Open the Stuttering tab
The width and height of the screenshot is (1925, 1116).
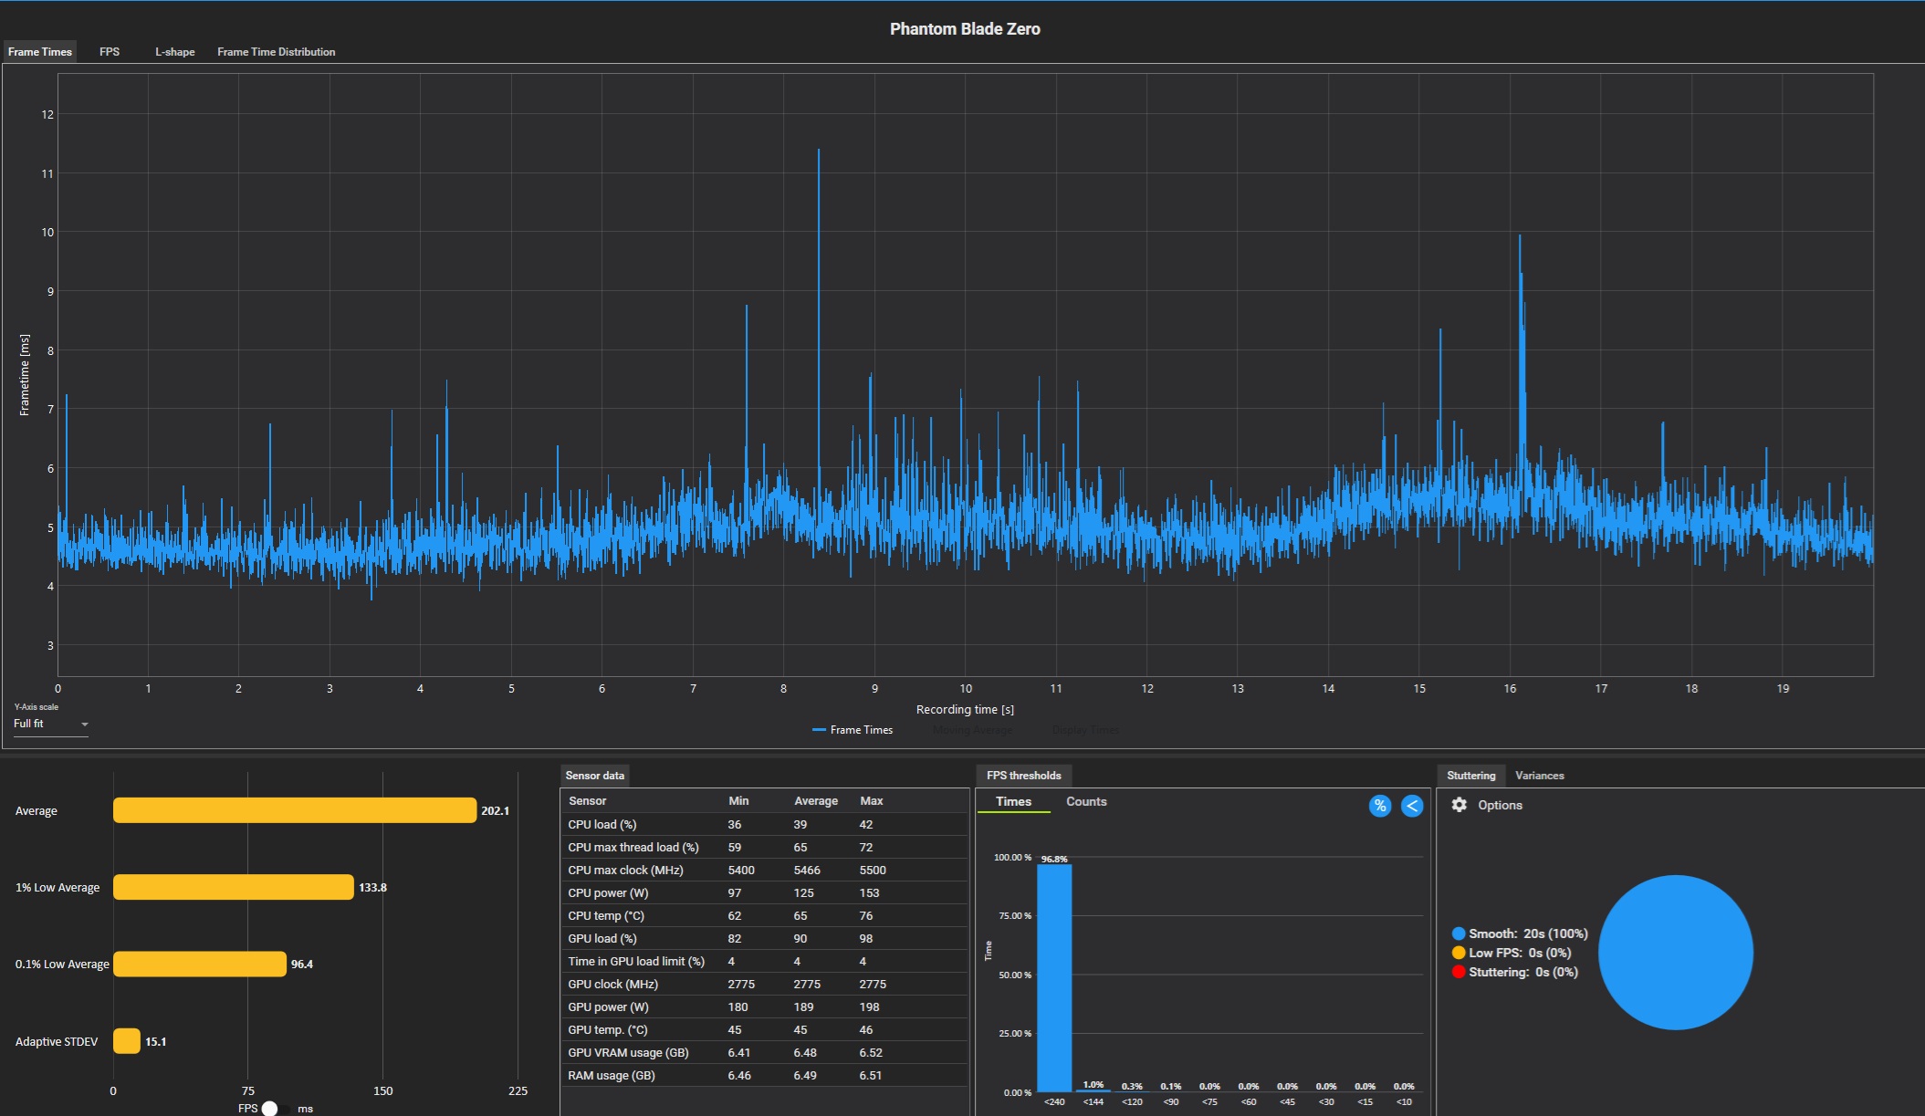pyautogui.click(x=1470, y=776)
